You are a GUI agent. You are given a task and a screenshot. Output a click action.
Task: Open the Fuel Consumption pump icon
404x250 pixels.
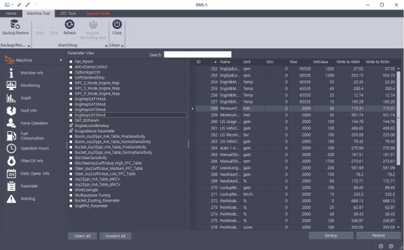click(x=11, y=136)
